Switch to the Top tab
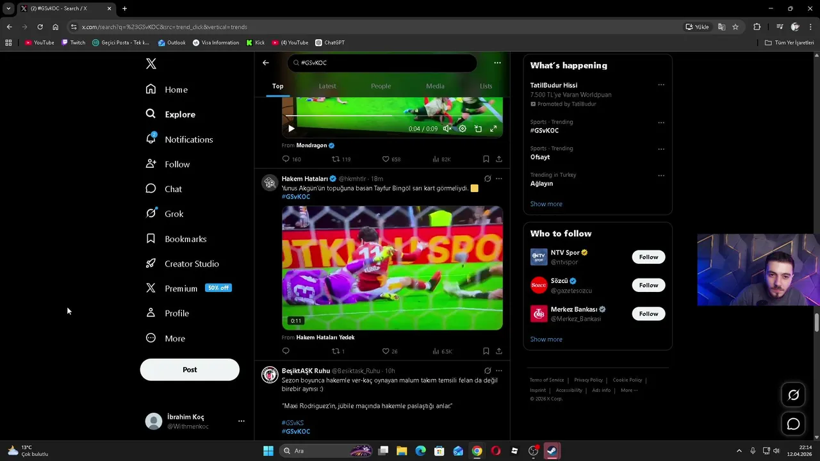Image resolution: width=820 pixels, height=461 pixels. 277,86
